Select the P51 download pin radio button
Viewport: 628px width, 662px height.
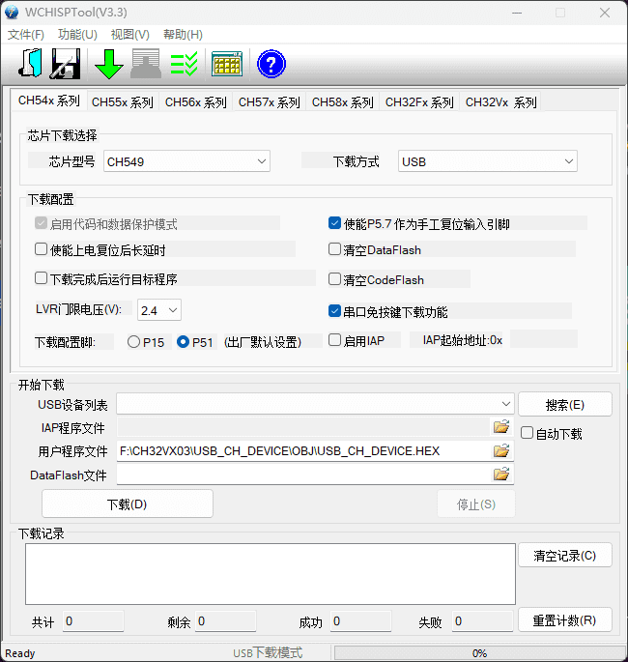(183, 341)
